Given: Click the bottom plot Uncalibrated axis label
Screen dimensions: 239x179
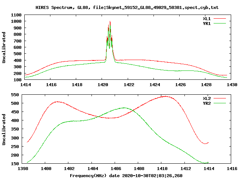Looking at the screenshot, I should point(4,129).
